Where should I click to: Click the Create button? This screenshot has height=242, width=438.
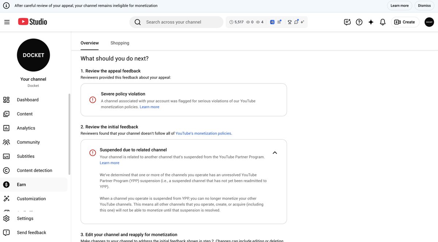pyautogui.click(x=405, y=22)
